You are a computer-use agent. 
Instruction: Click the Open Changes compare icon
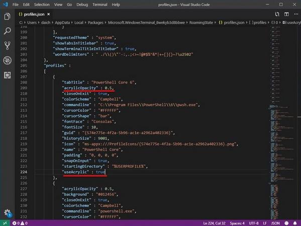(277, 14)
